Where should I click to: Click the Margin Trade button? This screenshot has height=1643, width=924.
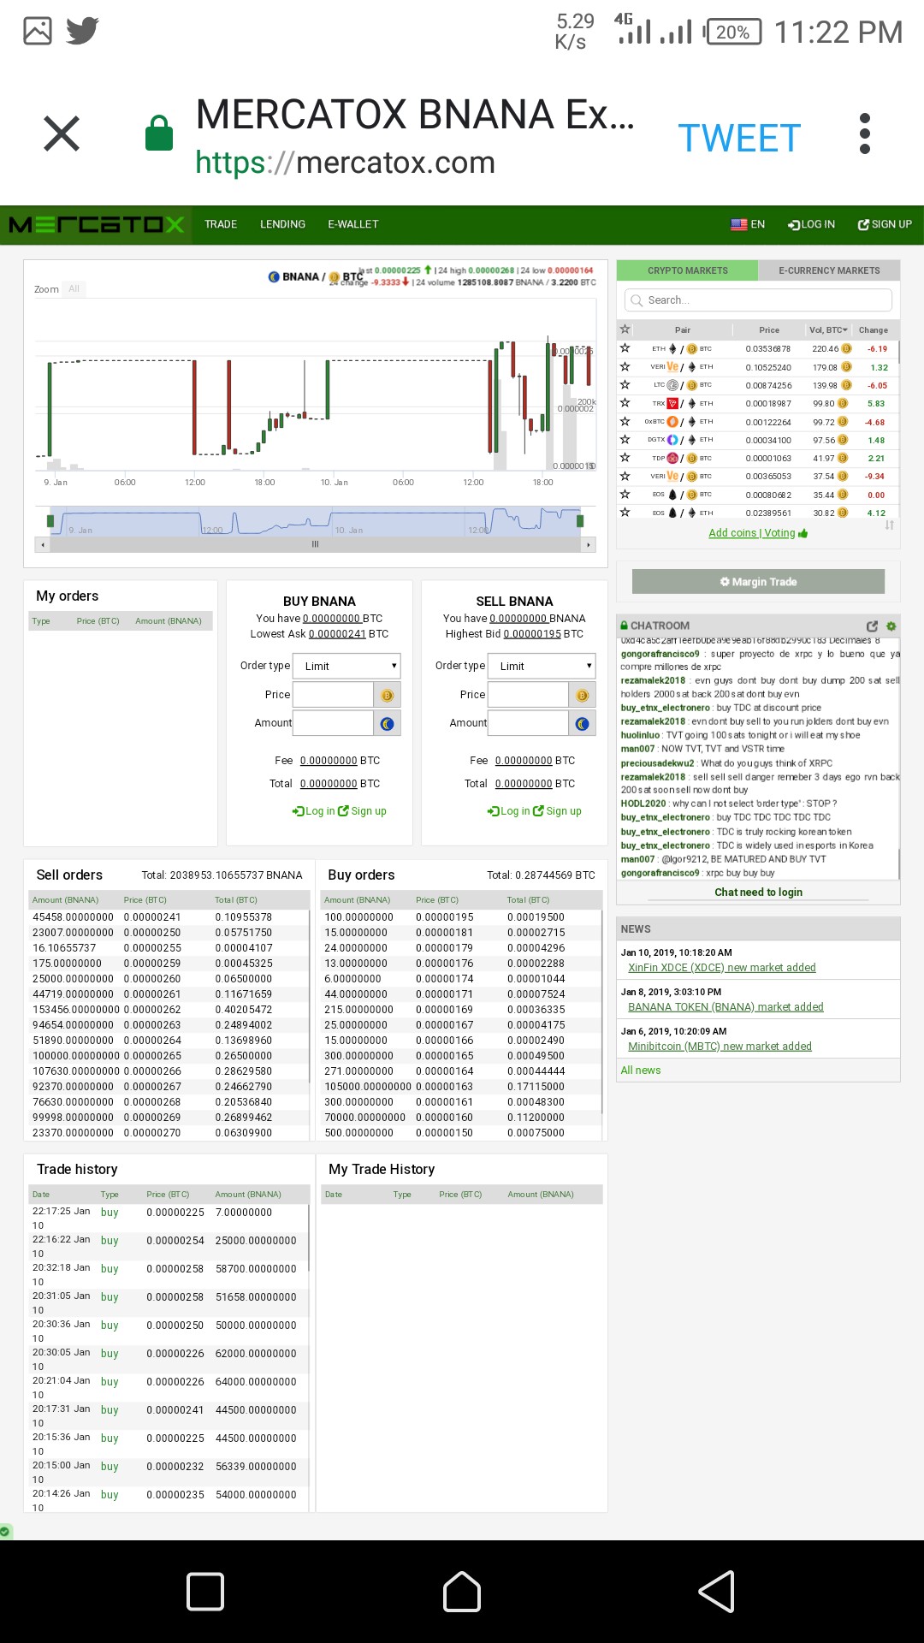(x=758, y=582)
